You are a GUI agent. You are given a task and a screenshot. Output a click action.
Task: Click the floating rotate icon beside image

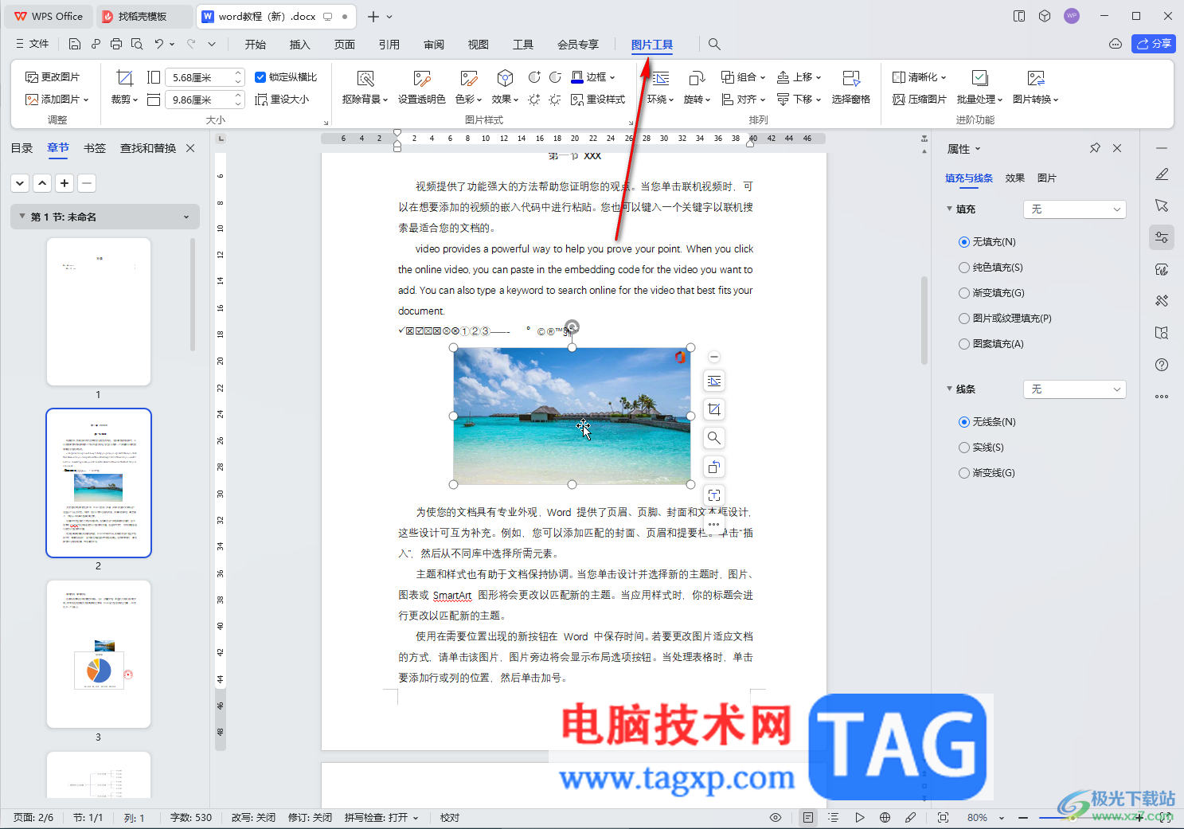714,467
